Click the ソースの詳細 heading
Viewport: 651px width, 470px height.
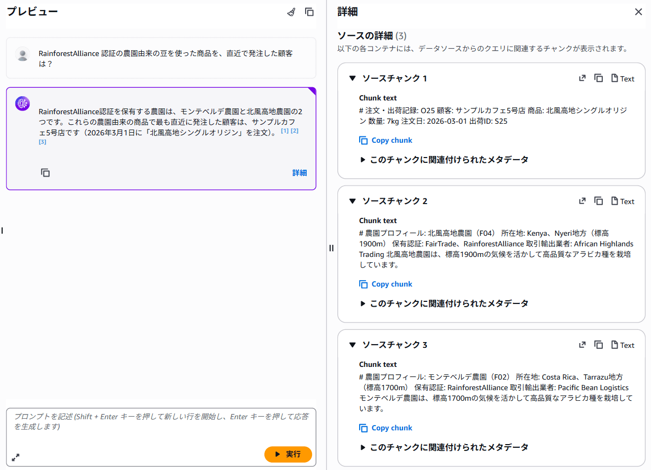tap(372, 35)
